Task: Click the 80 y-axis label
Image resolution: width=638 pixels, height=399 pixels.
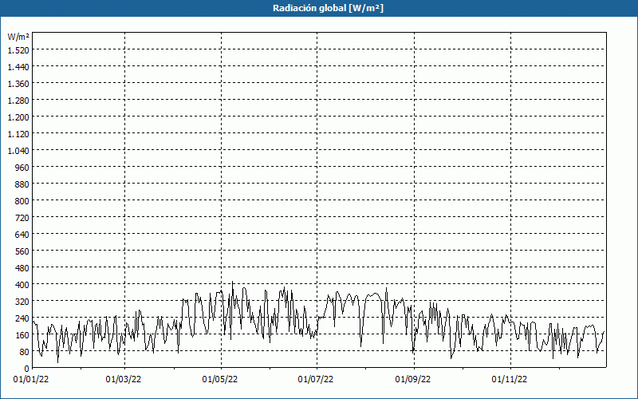Action: coord(24,352)
